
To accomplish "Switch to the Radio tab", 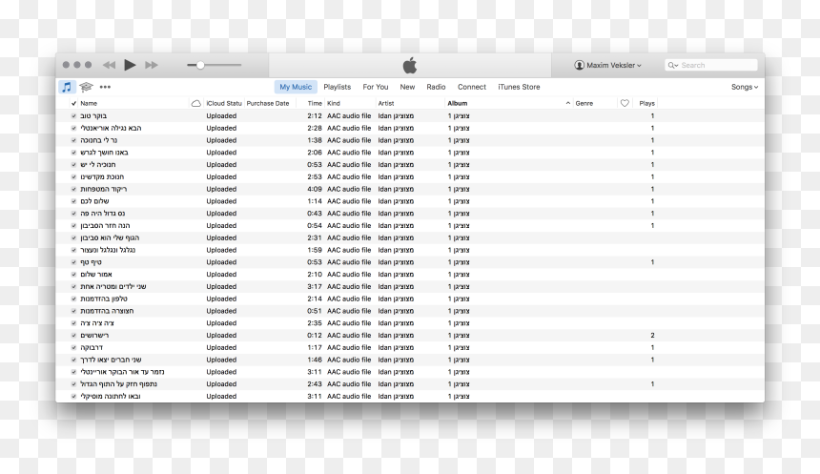I will (x=436, y=87).
